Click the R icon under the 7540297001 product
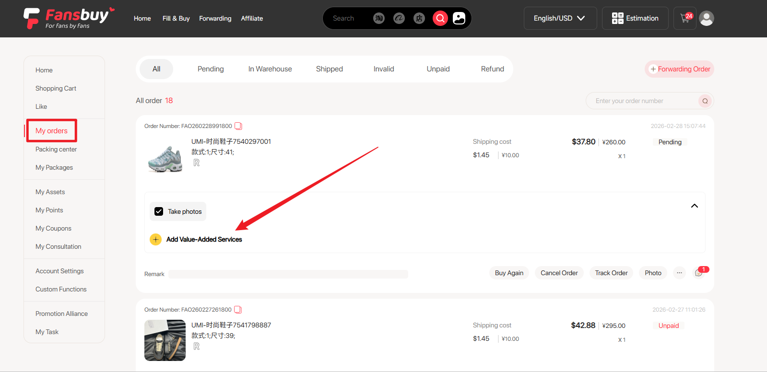Screen dimensions: 767x372 [197, 163]
